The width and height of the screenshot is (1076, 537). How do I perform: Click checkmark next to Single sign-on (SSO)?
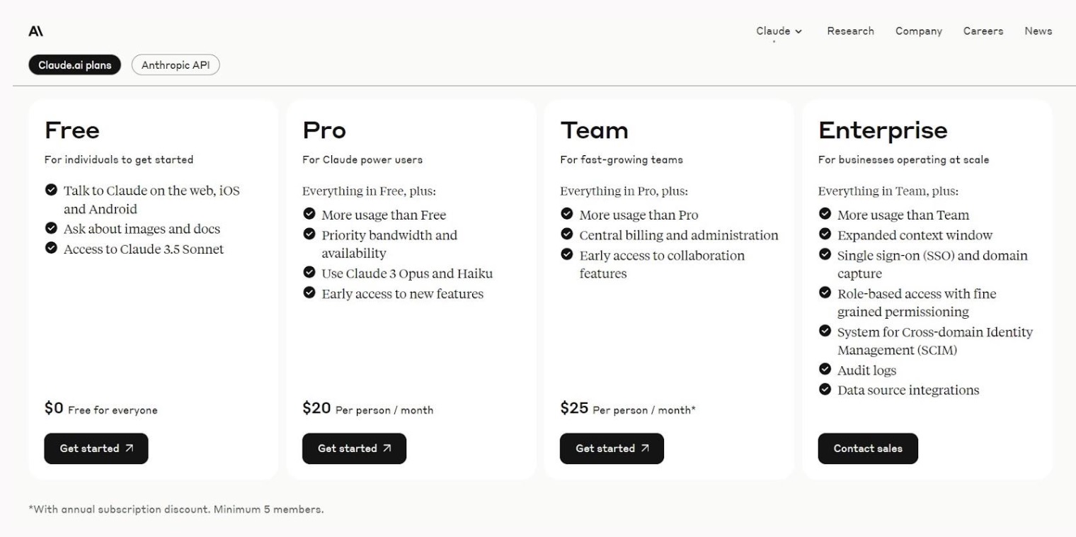(825, 254)
